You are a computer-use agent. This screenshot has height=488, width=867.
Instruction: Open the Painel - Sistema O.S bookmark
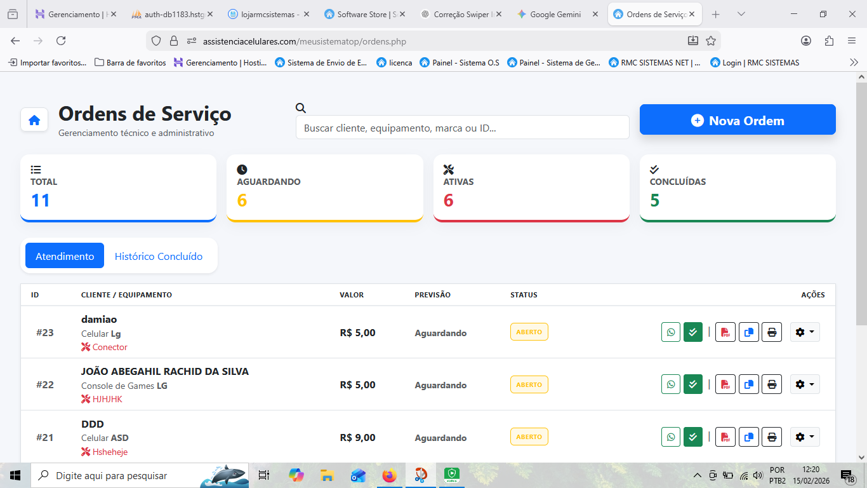tap(460, 62)
